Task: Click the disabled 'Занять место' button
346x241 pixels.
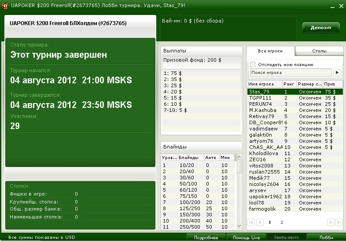Action: [286, 237]
